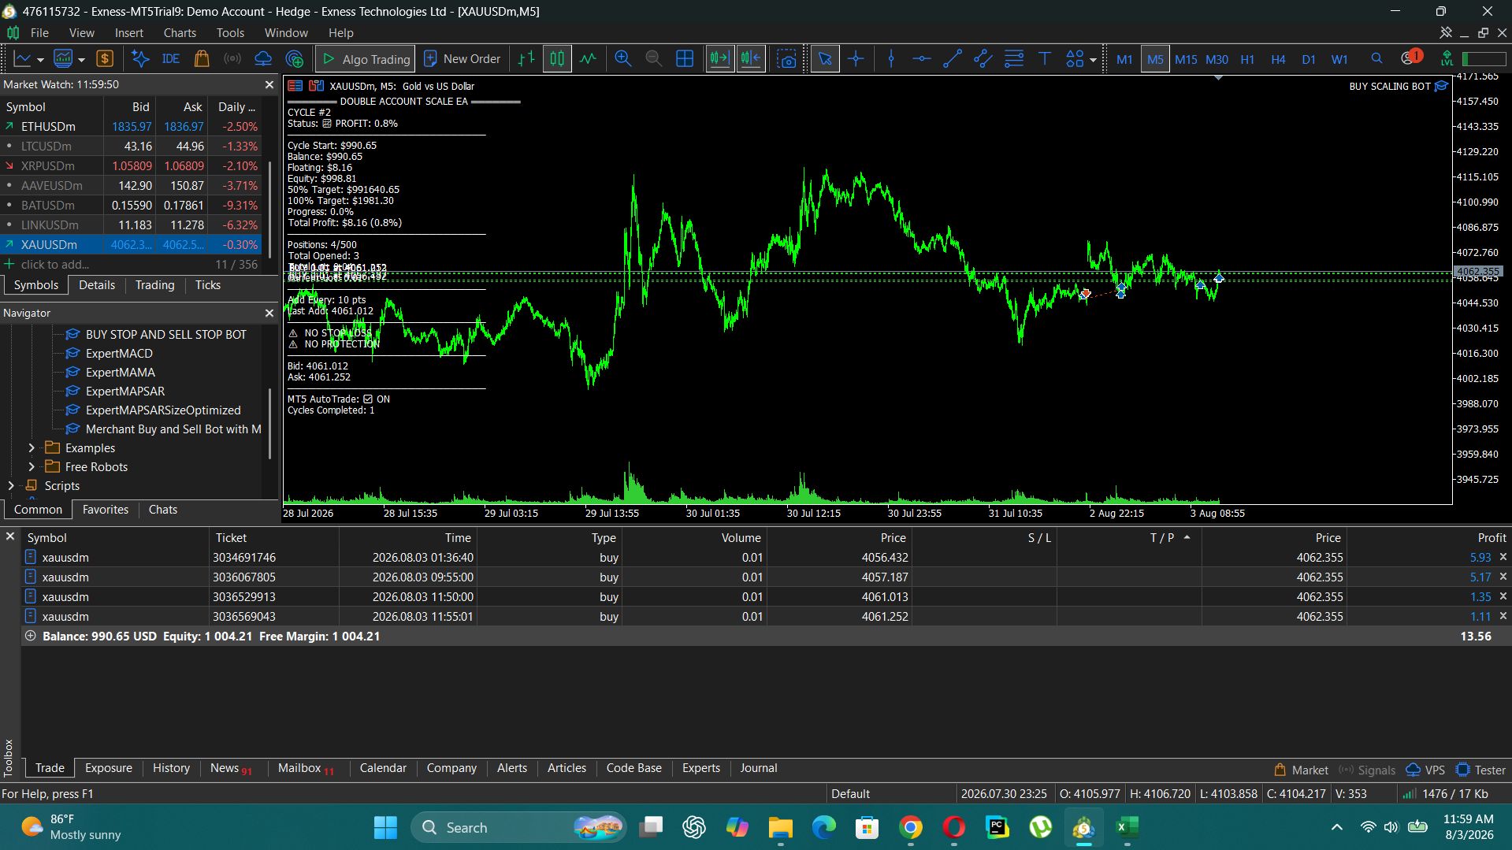Image resolution: width=1512 pixels, height=850 pixels.
Task: Zoom in on the chart
Action: [x=622, y=59]
